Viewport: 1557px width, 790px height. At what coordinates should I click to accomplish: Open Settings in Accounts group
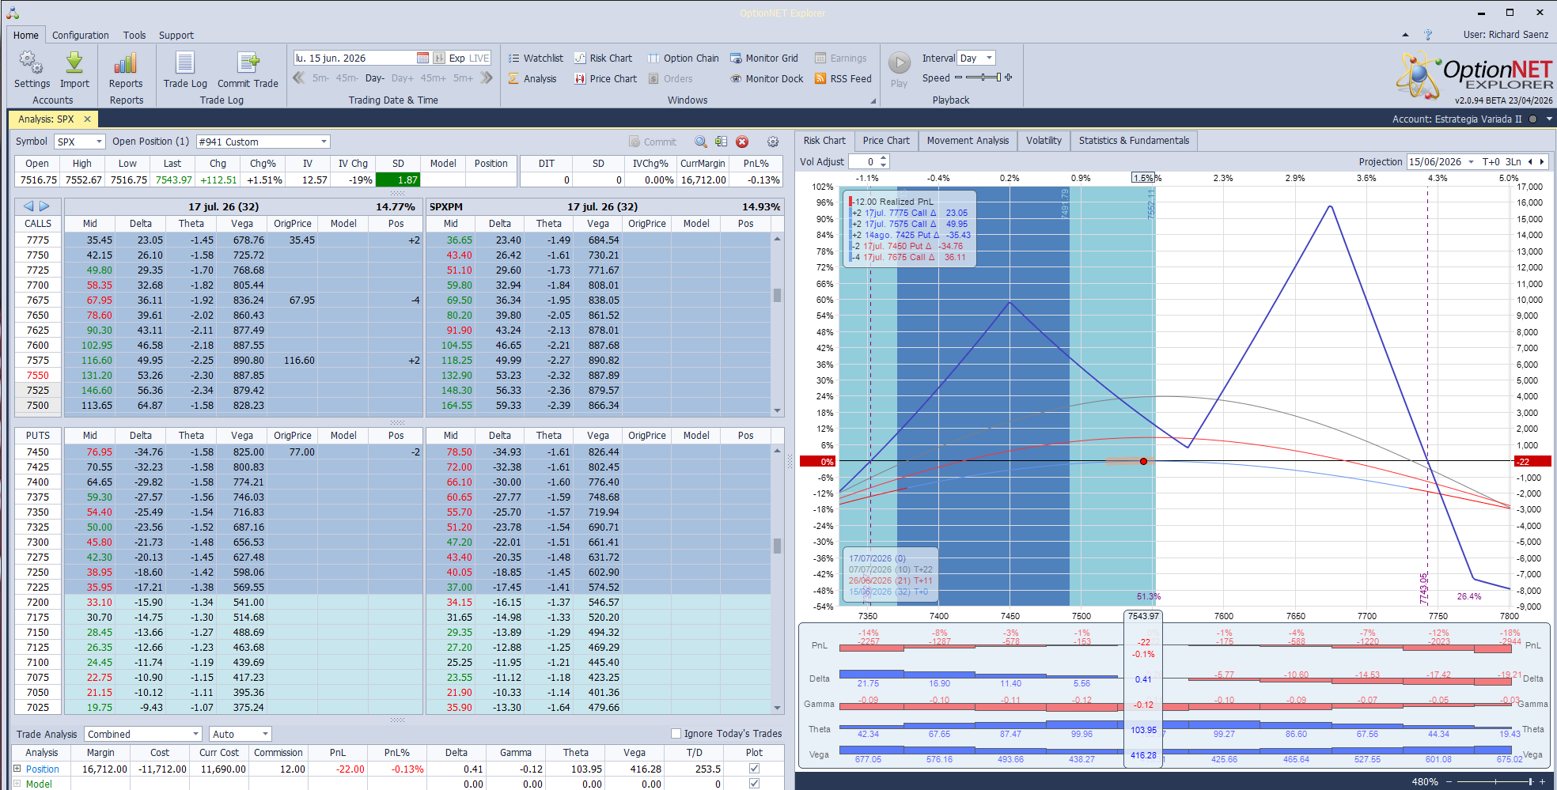(32, 70)
